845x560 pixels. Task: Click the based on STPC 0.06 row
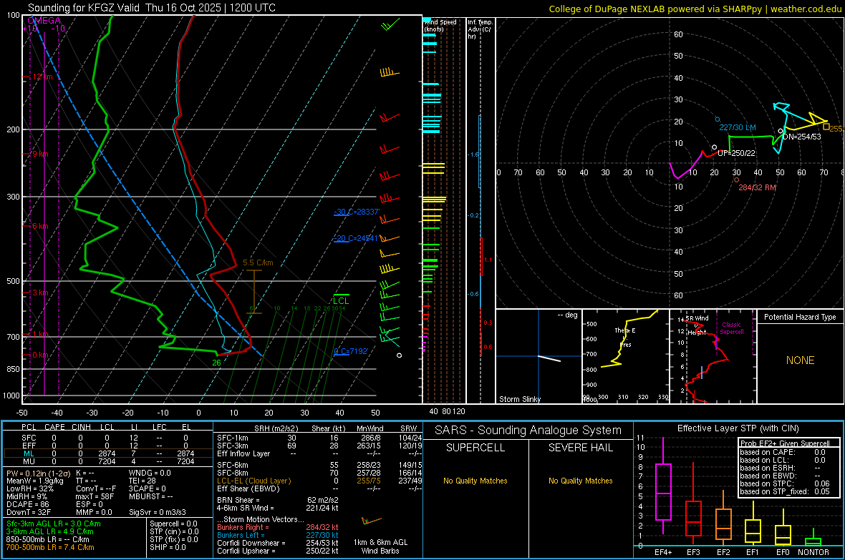pyautogui.click(x=784, y=483)
